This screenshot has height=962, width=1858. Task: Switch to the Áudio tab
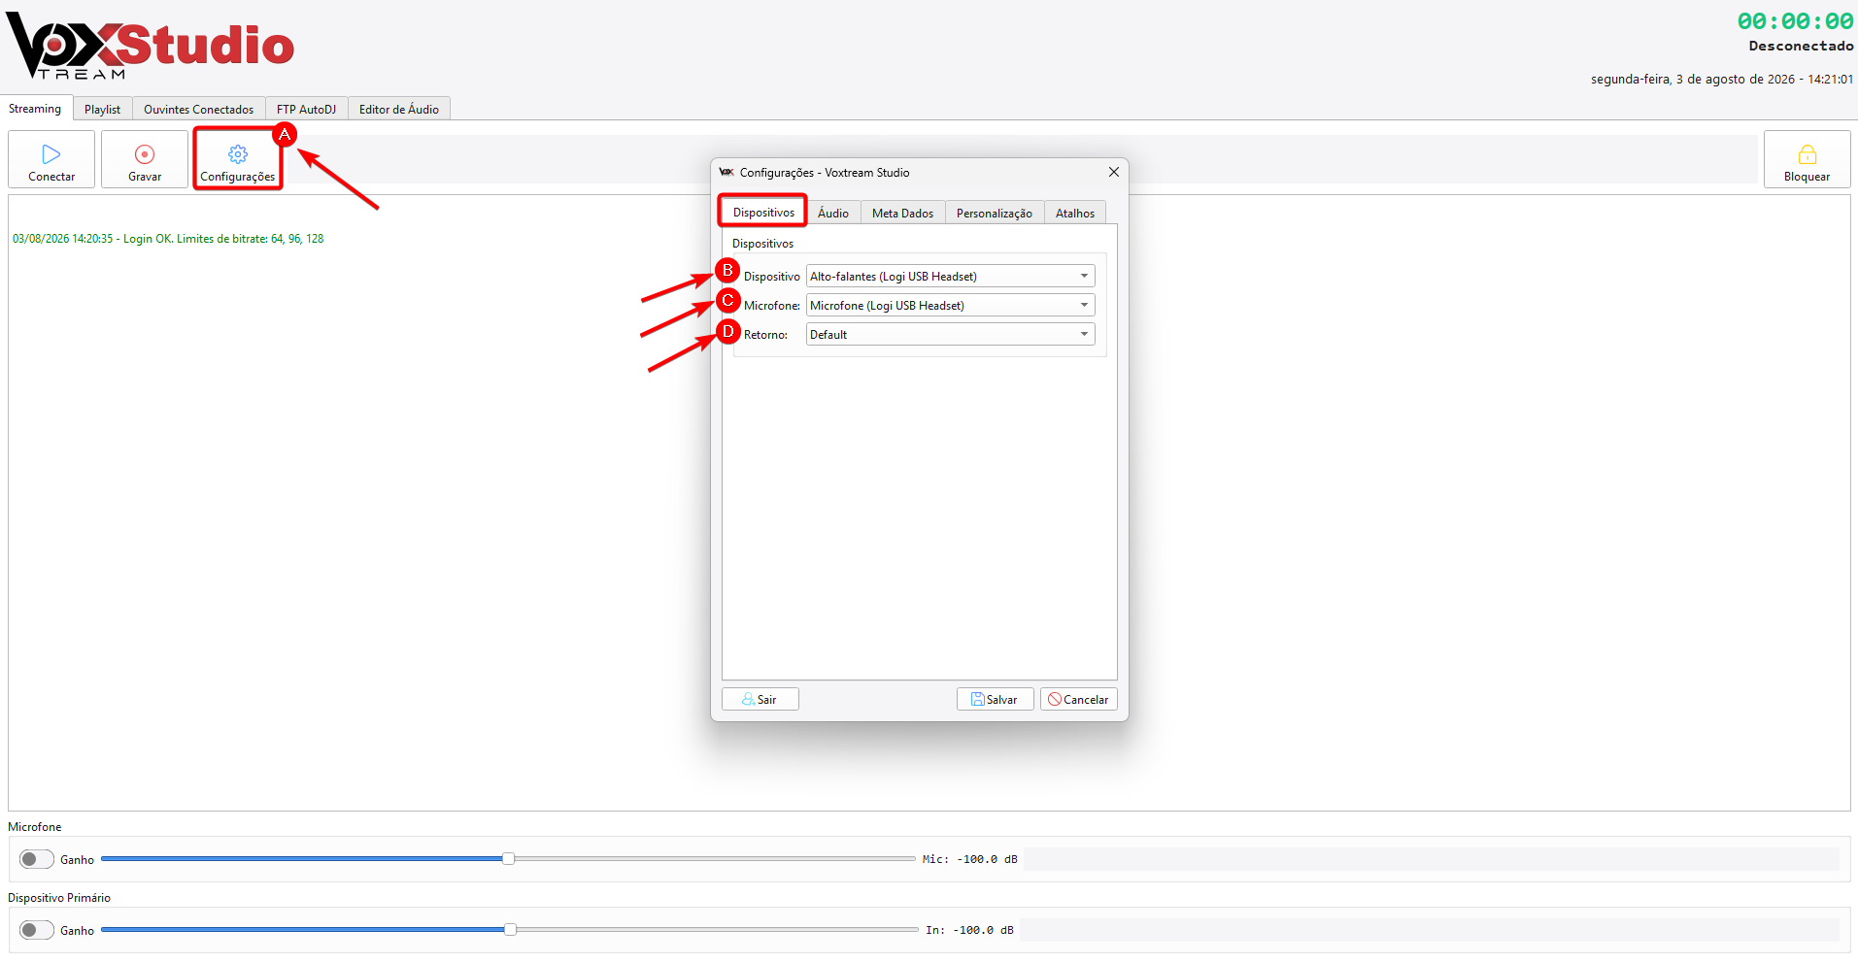[x=833, y=214]
